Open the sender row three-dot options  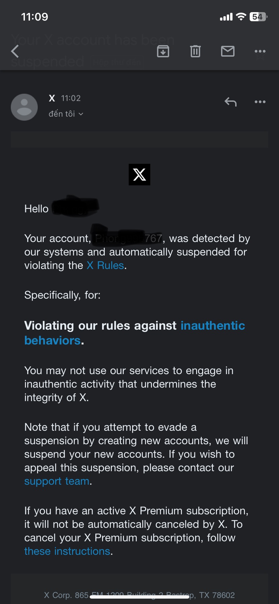[260, 101]
